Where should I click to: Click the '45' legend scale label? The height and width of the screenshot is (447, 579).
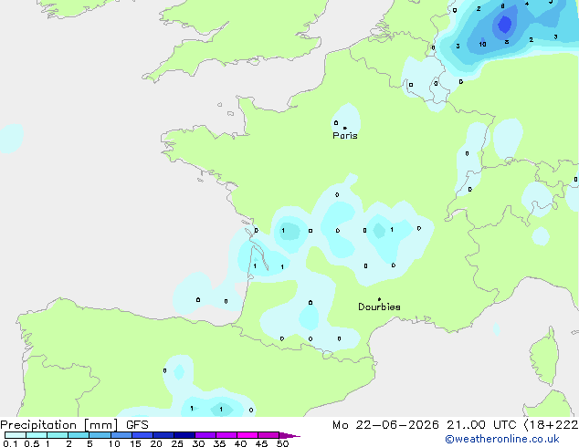click(x=261, y=443)
